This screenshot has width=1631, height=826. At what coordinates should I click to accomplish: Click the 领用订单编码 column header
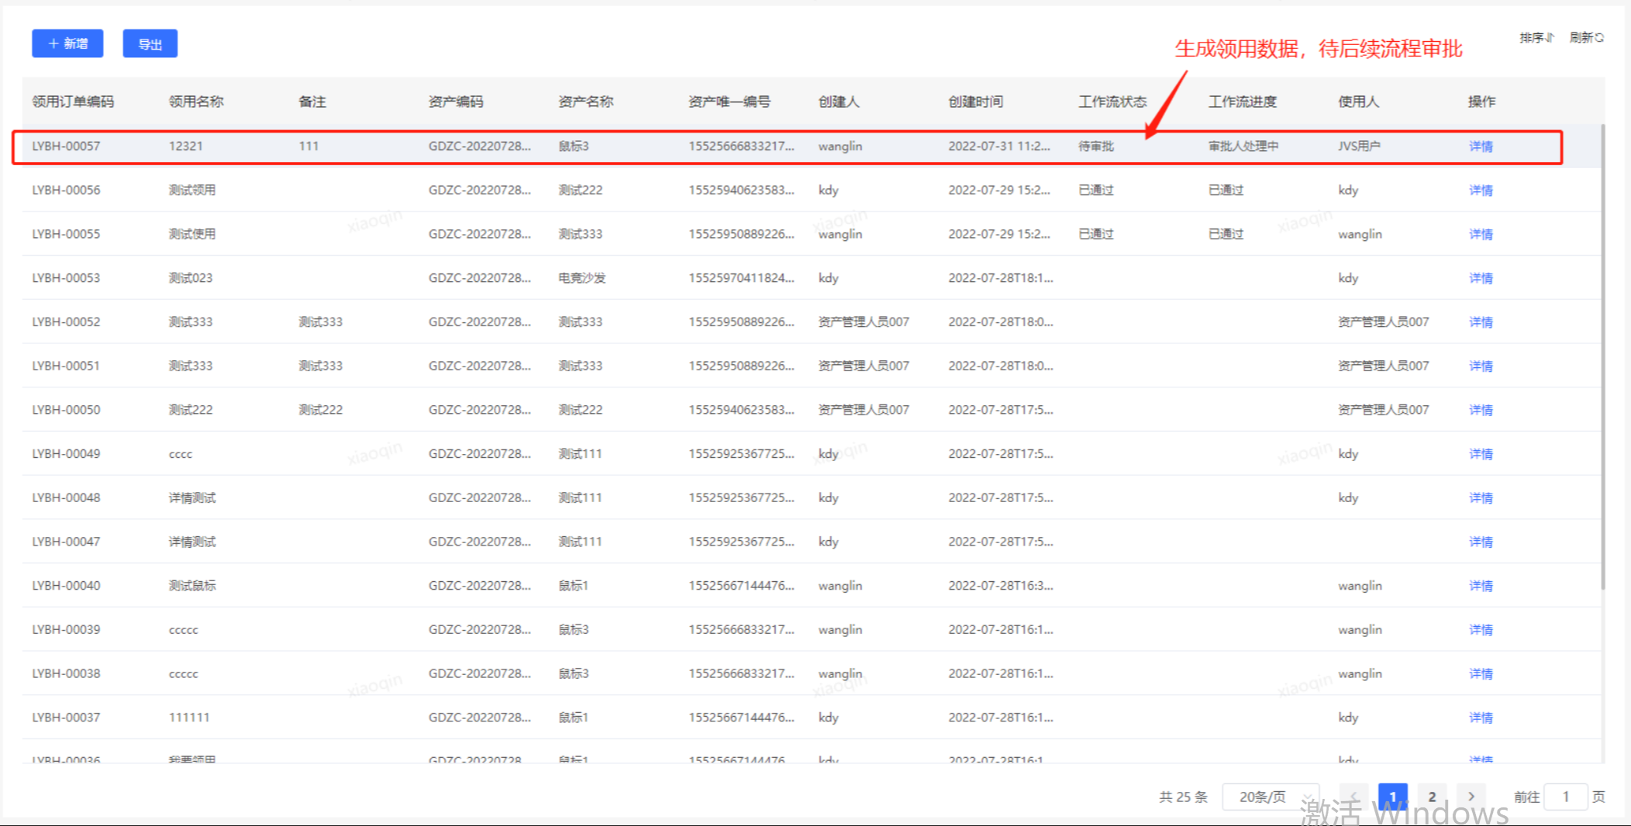tap(73, 102)
